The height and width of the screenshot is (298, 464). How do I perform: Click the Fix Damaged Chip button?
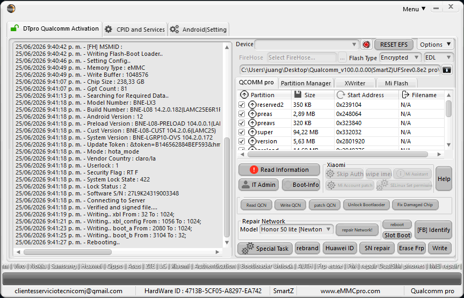(415, 205)
